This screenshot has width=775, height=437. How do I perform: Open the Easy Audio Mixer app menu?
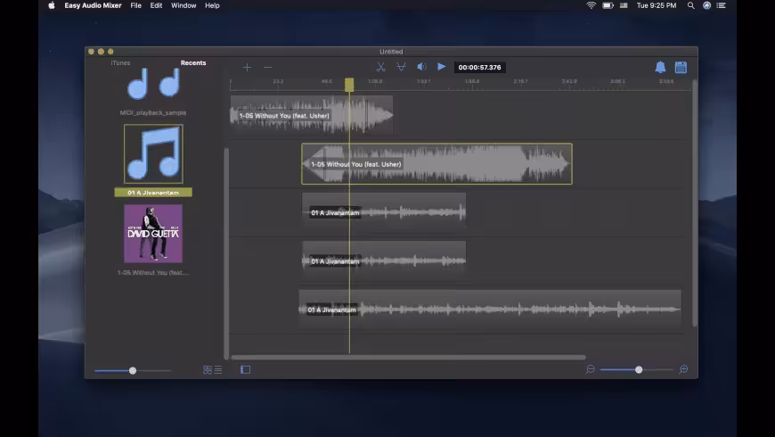[93, 5]
